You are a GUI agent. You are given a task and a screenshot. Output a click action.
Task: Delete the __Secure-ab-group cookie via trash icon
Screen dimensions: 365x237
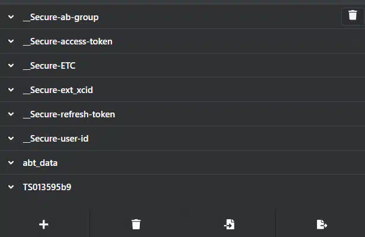[x=353, y=15]
